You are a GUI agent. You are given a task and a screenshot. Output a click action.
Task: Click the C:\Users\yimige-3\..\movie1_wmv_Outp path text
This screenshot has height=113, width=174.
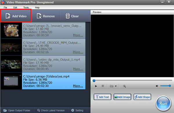(52, 26)
